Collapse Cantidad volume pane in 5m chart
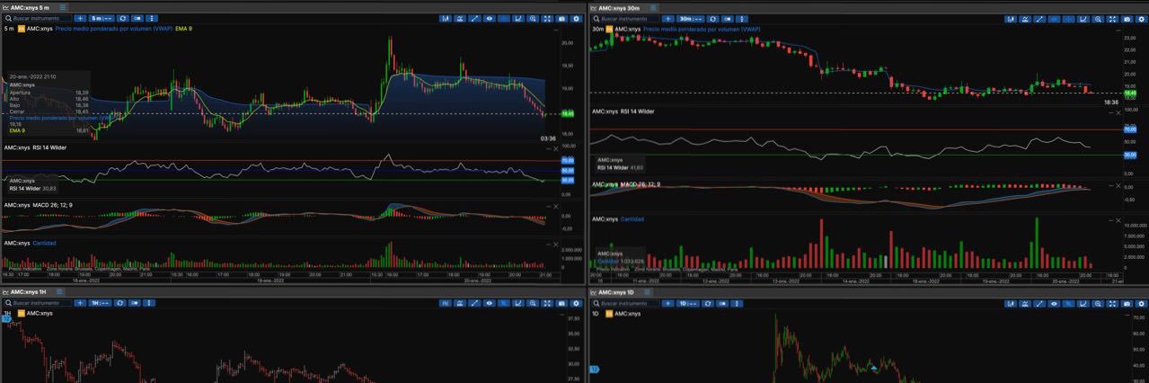1149x383 pixels. tap(548, 244)
